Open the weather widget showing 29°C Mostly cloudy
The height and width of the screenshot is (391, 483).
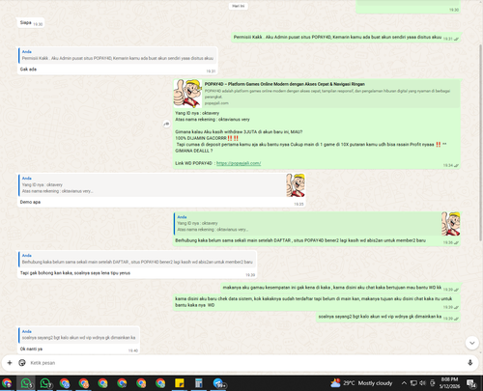pos(361,383)
